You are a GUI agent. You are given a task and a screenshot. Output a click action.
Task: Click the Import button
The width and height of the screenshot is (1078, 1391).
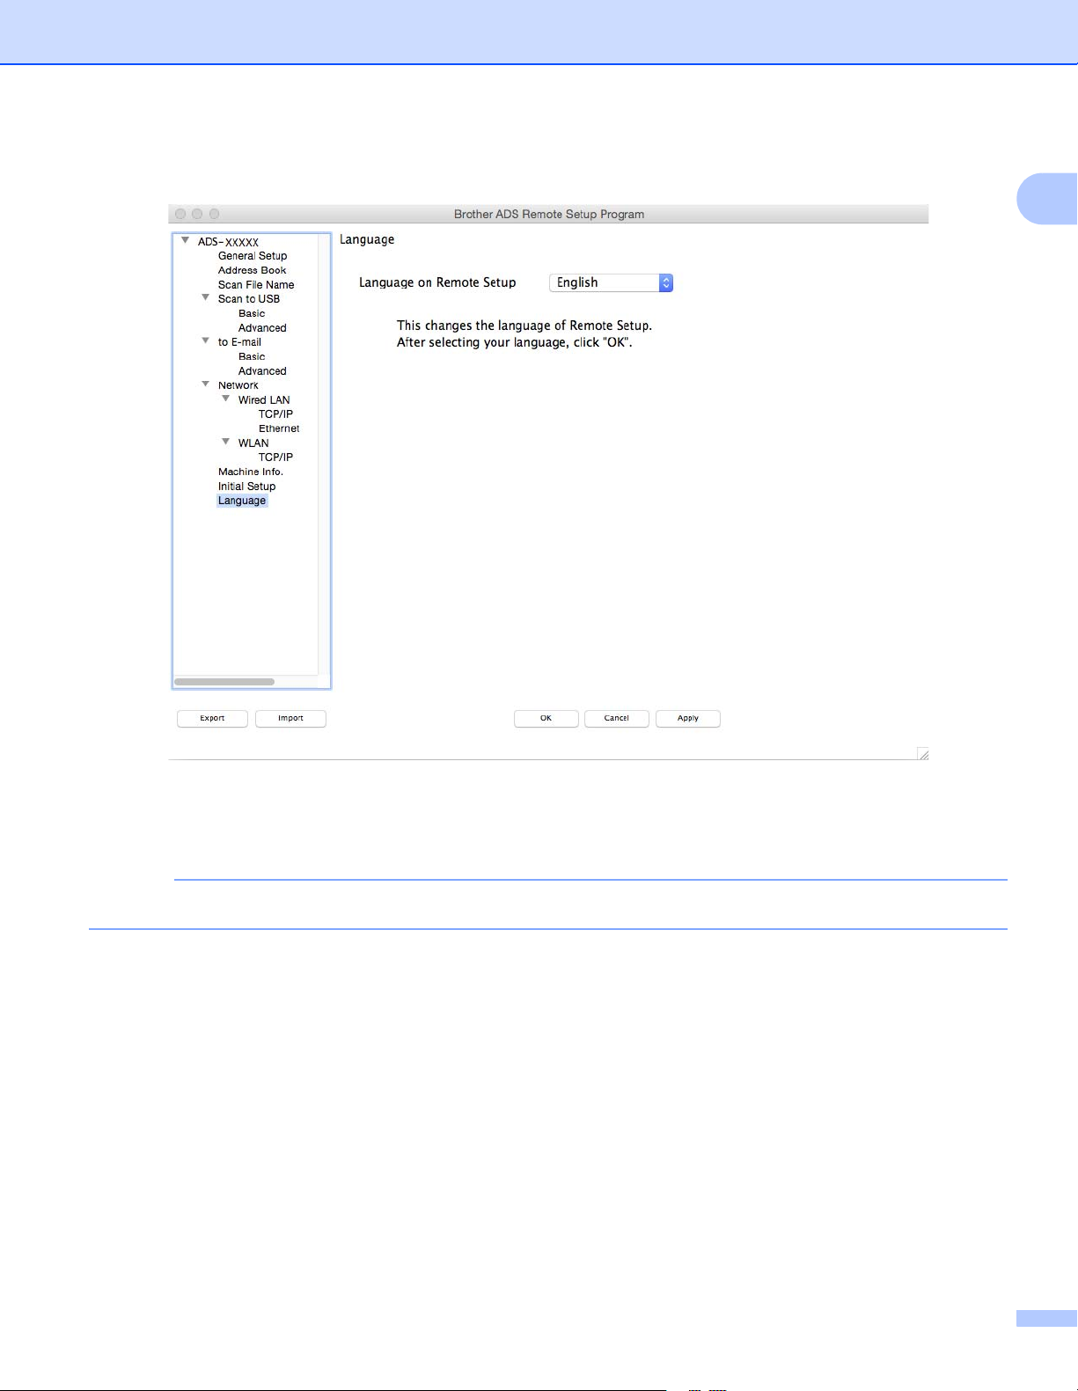(x=290, y=719)
